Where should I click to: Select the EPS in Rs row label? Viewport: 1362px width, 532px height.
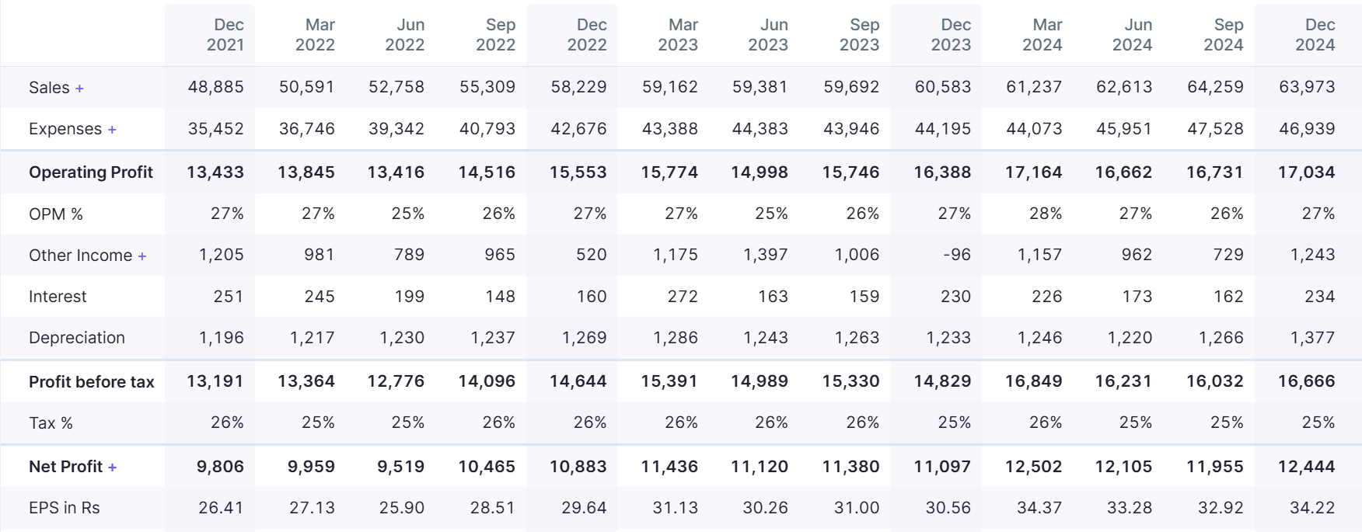[65, 508]
